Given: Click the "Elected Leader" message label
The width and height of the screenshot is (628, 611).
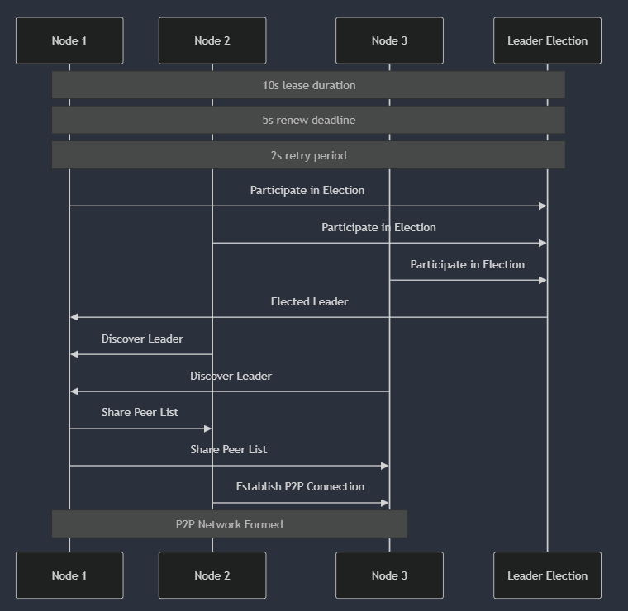Looking at the screenshot, I should [309, 302].
